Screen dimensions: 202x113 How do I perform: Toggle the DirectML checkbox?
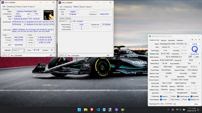(x=191, y=96)
